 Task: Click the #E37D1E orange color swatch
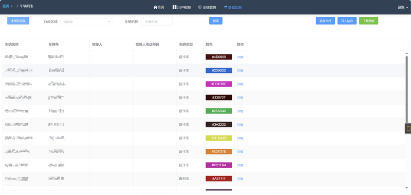219,151
